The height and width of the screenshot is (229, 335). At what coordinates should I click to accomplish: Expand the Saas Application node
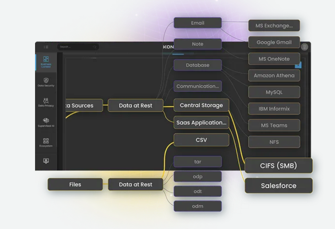201,123
